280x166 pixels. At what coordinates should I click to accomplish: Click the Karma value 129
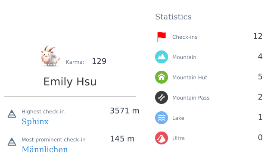99,61
